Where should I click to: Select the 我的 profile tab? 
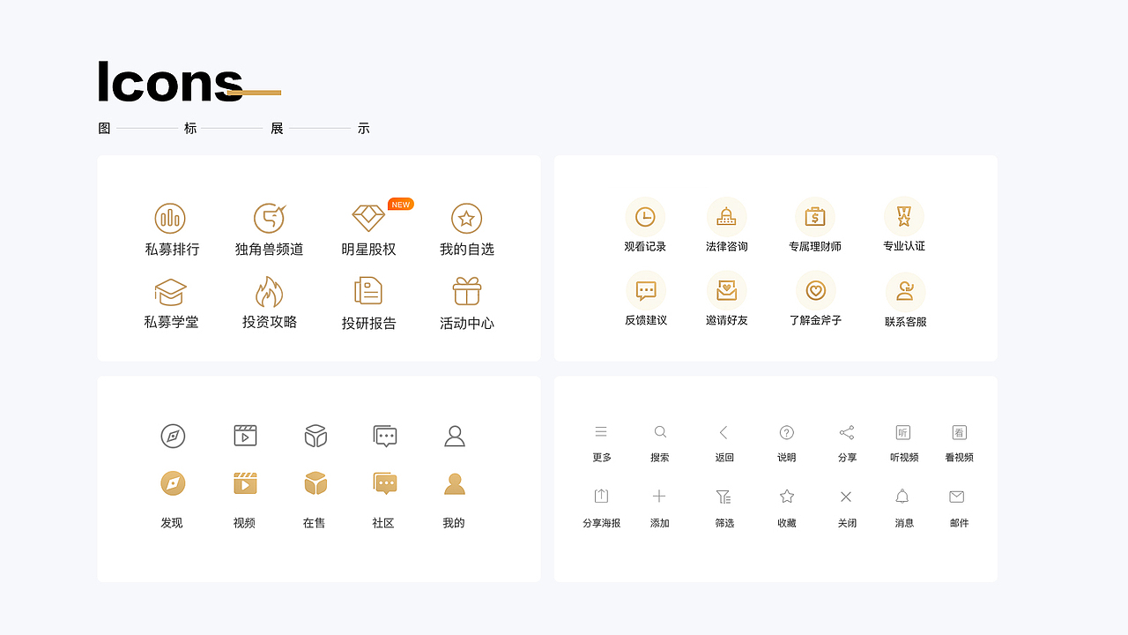coord(454,482)
